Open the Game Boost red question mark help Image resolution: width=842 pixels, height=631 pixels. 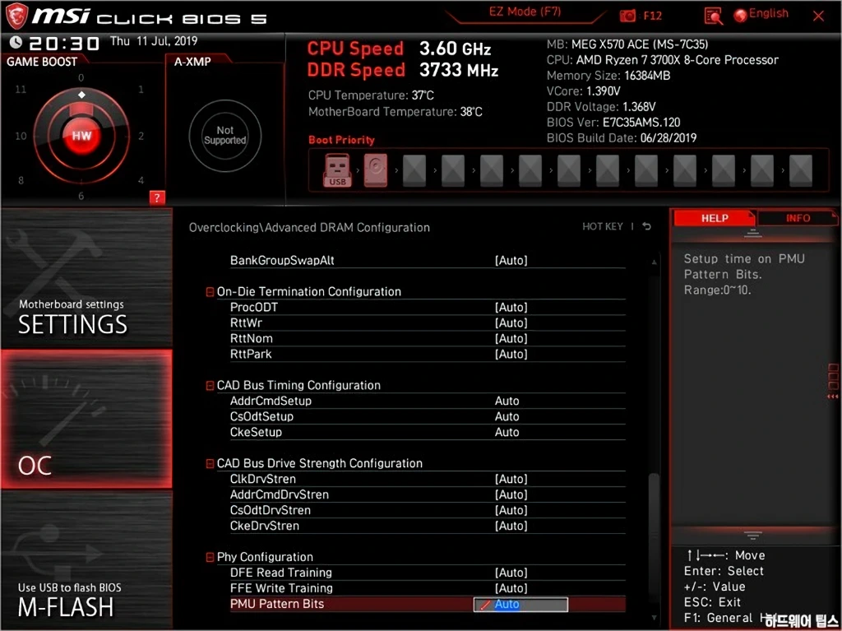point(157,197)
